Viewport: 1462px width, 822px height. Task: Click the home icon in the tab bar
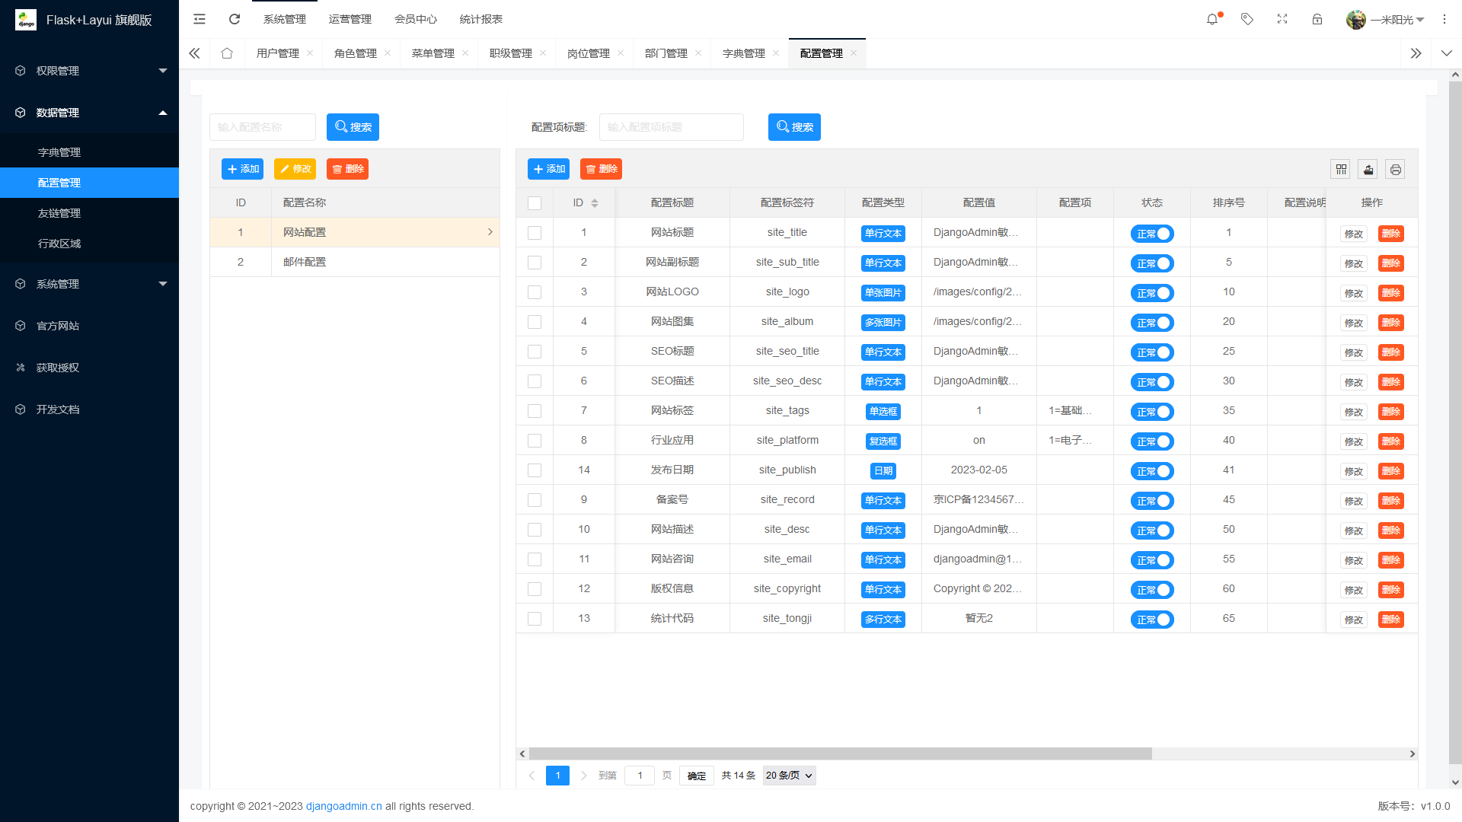[x=227, y=53]
